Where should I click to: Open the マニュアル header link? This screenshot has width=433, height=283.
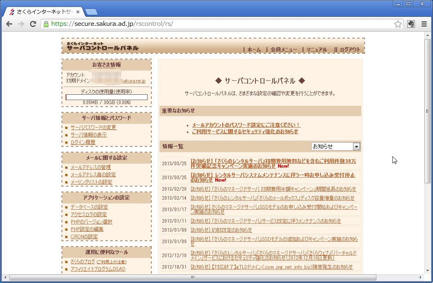(317, 50)
